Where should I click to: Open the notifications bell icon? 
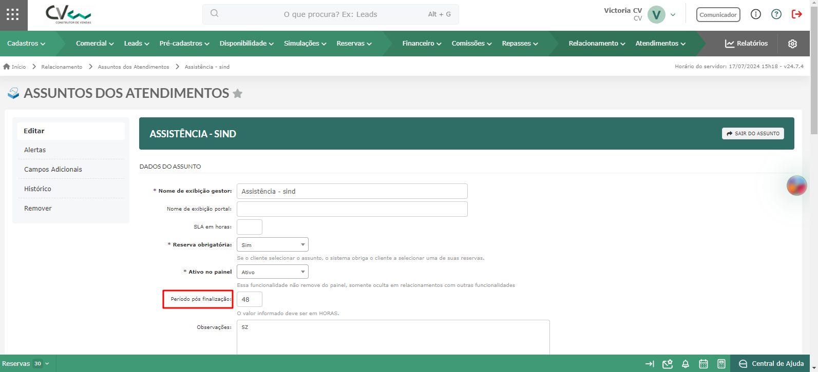tap(686, 364)
